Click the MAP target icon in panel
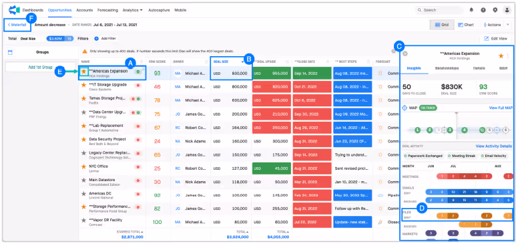The image size is (516, 244). [405, 108]
